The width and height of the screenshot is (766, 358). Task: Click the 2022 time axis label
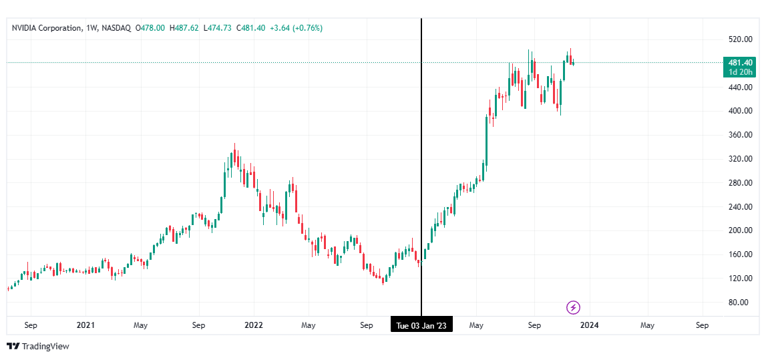point(254,325)
